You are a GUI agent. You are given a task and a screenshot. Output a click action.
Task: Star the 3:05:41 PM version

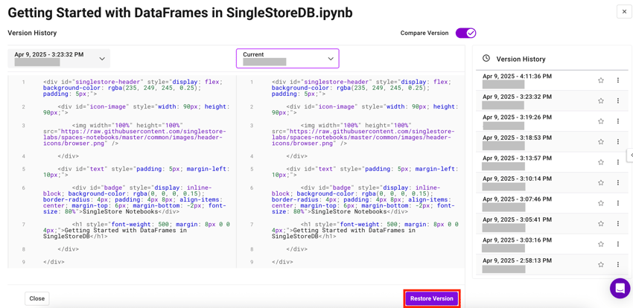pyautogui.click(x=601, y=223)
